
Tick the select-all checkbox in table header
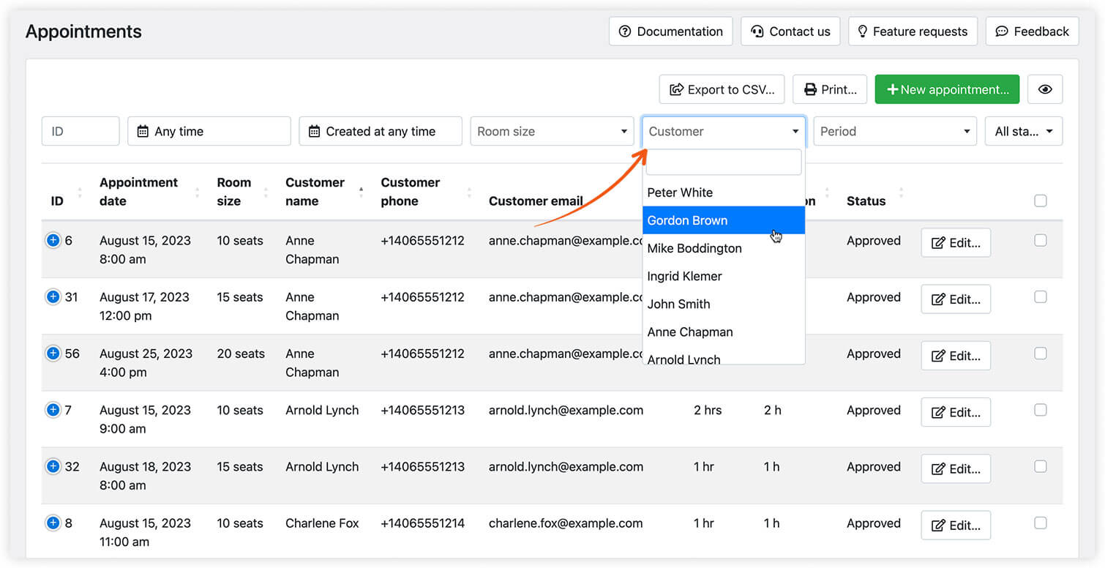click(x=1041, y=201)
